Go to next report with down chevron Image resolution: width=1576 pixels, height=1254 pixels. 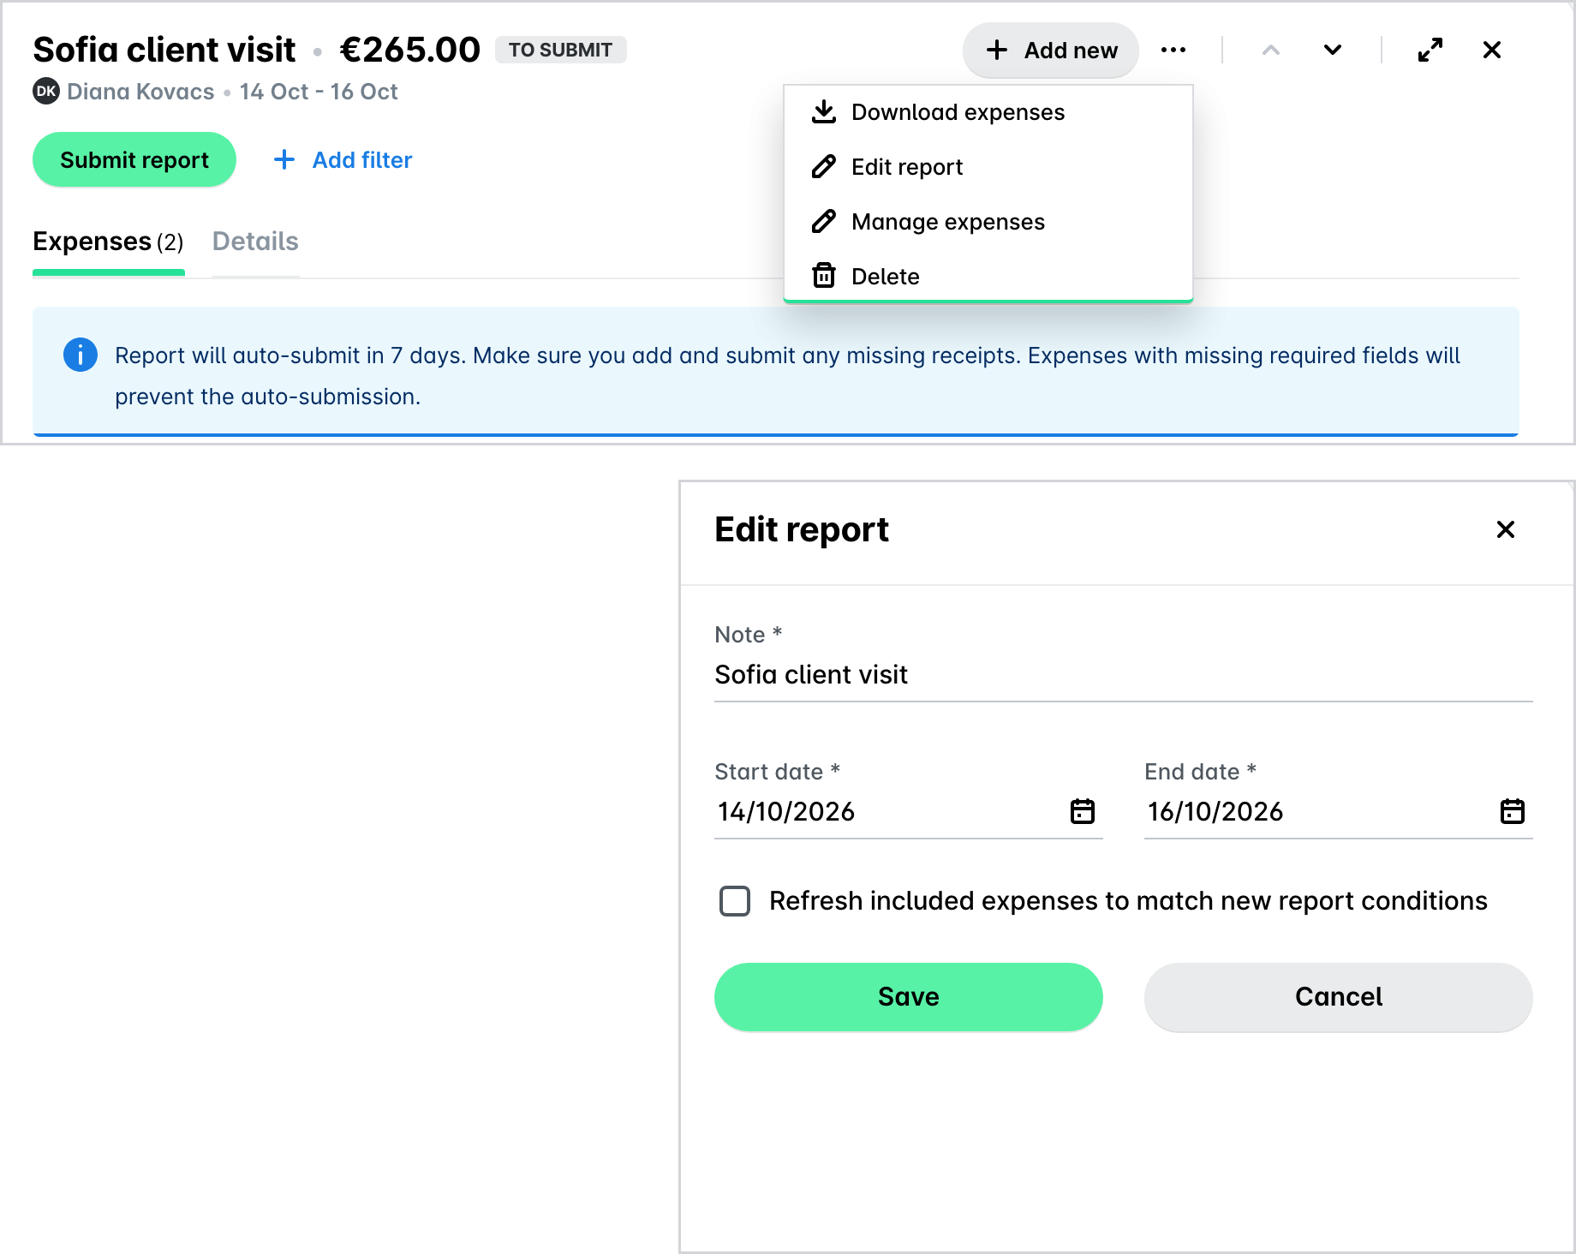click(x=1333, y=50)
